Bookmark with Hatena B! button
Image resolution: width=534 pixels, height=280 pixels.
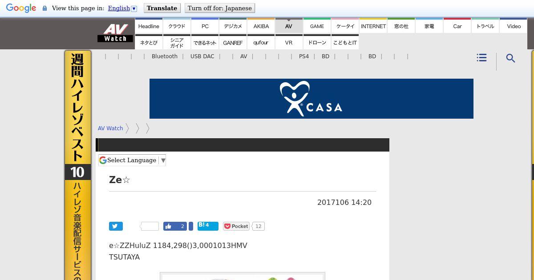[x=208, y=226]
